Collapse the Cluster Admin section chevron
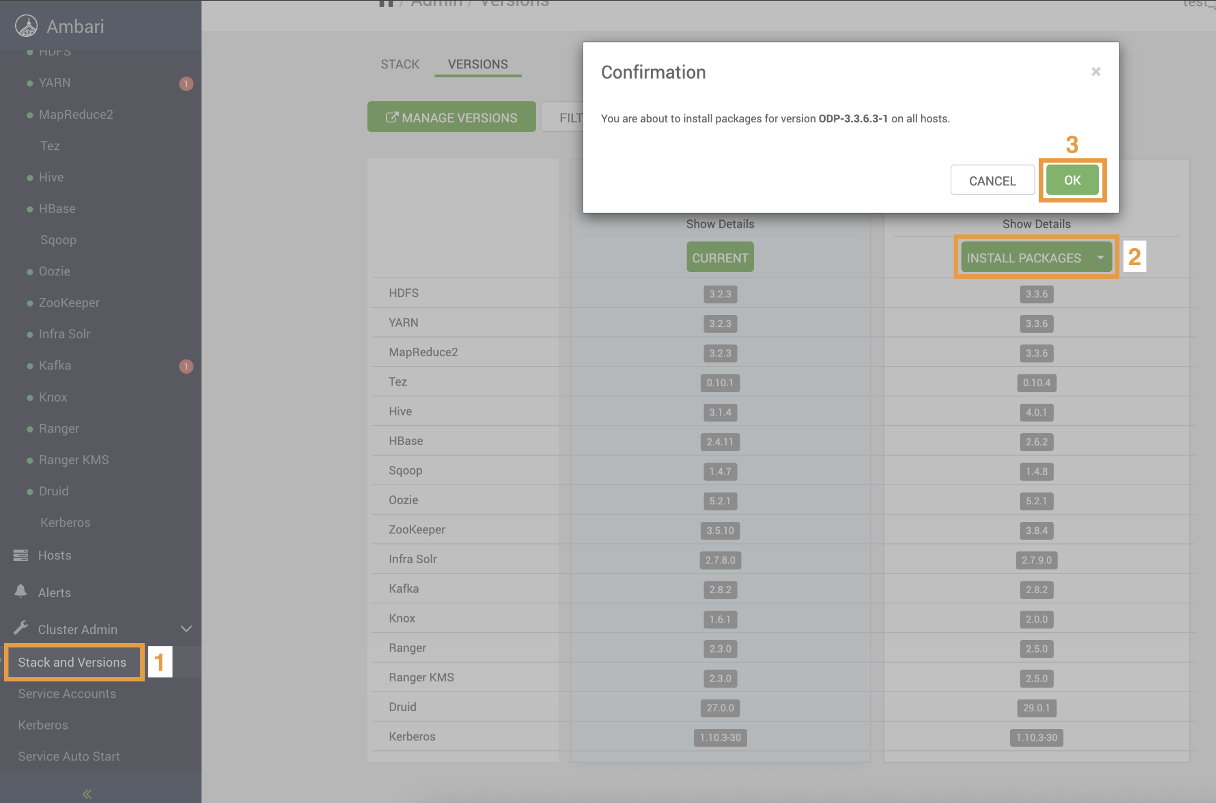 186,629
